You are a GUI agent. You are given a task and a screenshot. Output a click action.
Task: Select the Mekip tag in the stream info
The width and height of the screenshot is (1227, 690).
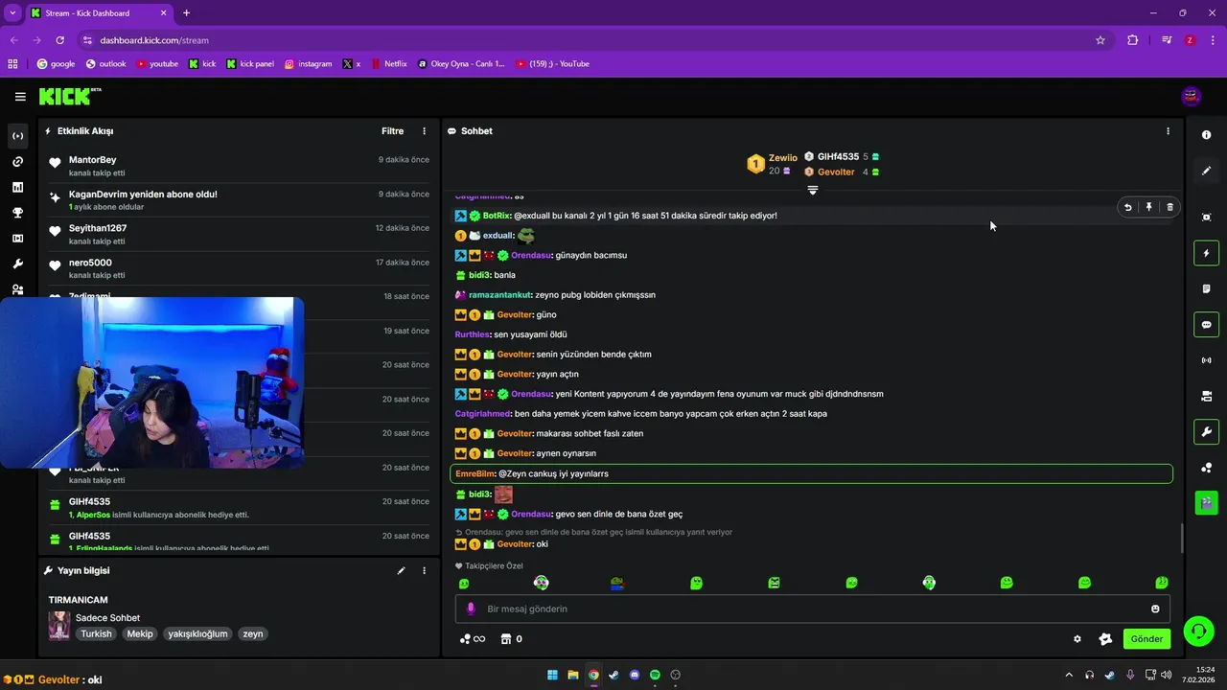(x=140, y=633)
